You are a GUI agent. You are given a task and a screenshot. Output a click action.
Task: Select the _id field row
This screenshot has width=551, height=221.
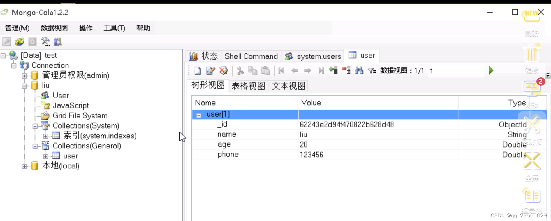tap(369, 124)
